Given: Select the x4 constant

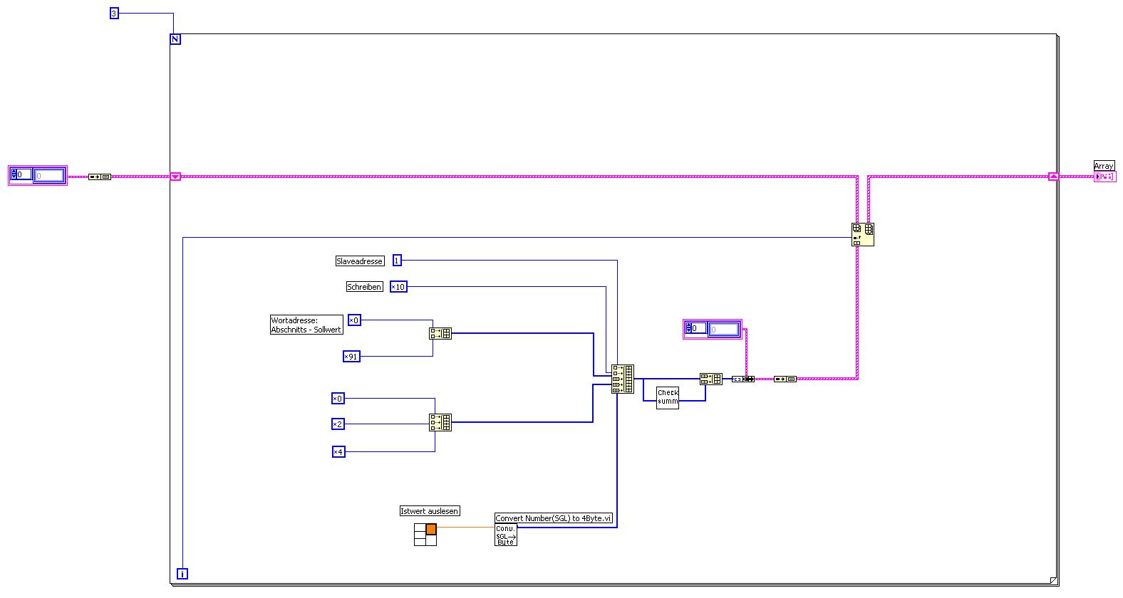Looking at the screenshot, I should [x=338, y=451].
